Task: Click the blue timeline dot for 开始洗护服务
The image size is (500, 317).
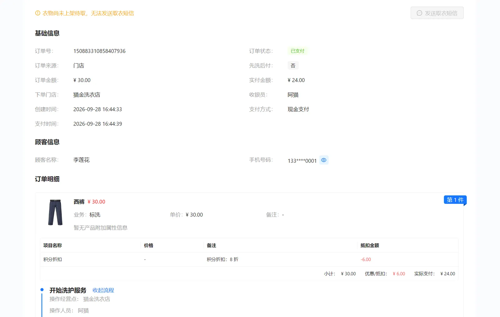Action: click(42, 290)
